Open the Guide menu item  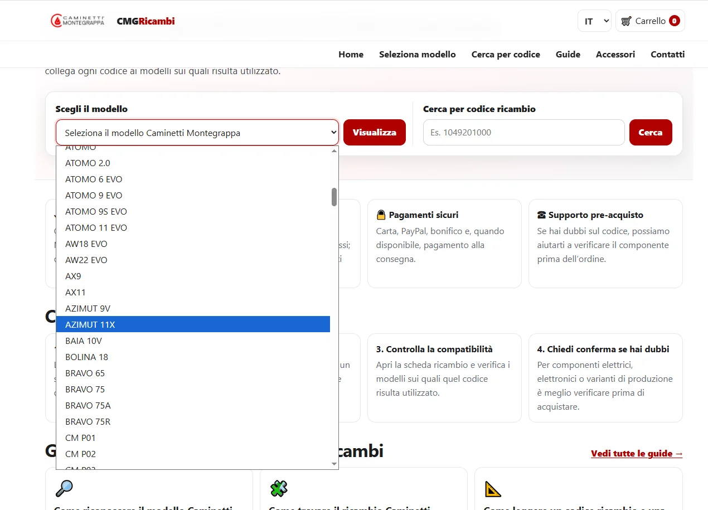tap(568, 54)
